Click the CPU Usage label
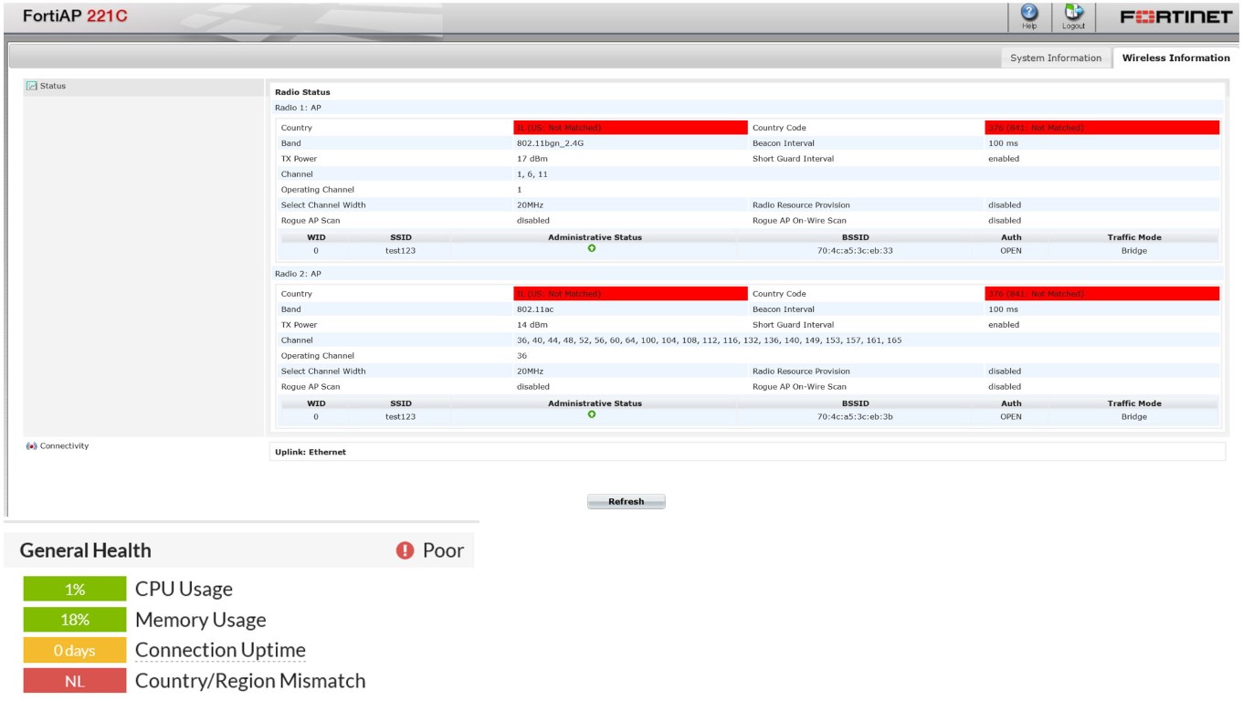 click(x=184, y=590)
